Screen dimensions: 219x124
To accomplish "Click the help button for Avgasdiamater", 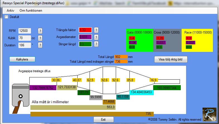I will pyautogui.click(x=96, y=37).
